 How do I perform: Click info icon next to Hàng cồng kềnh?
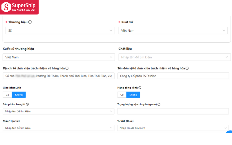tap(140, 88)
